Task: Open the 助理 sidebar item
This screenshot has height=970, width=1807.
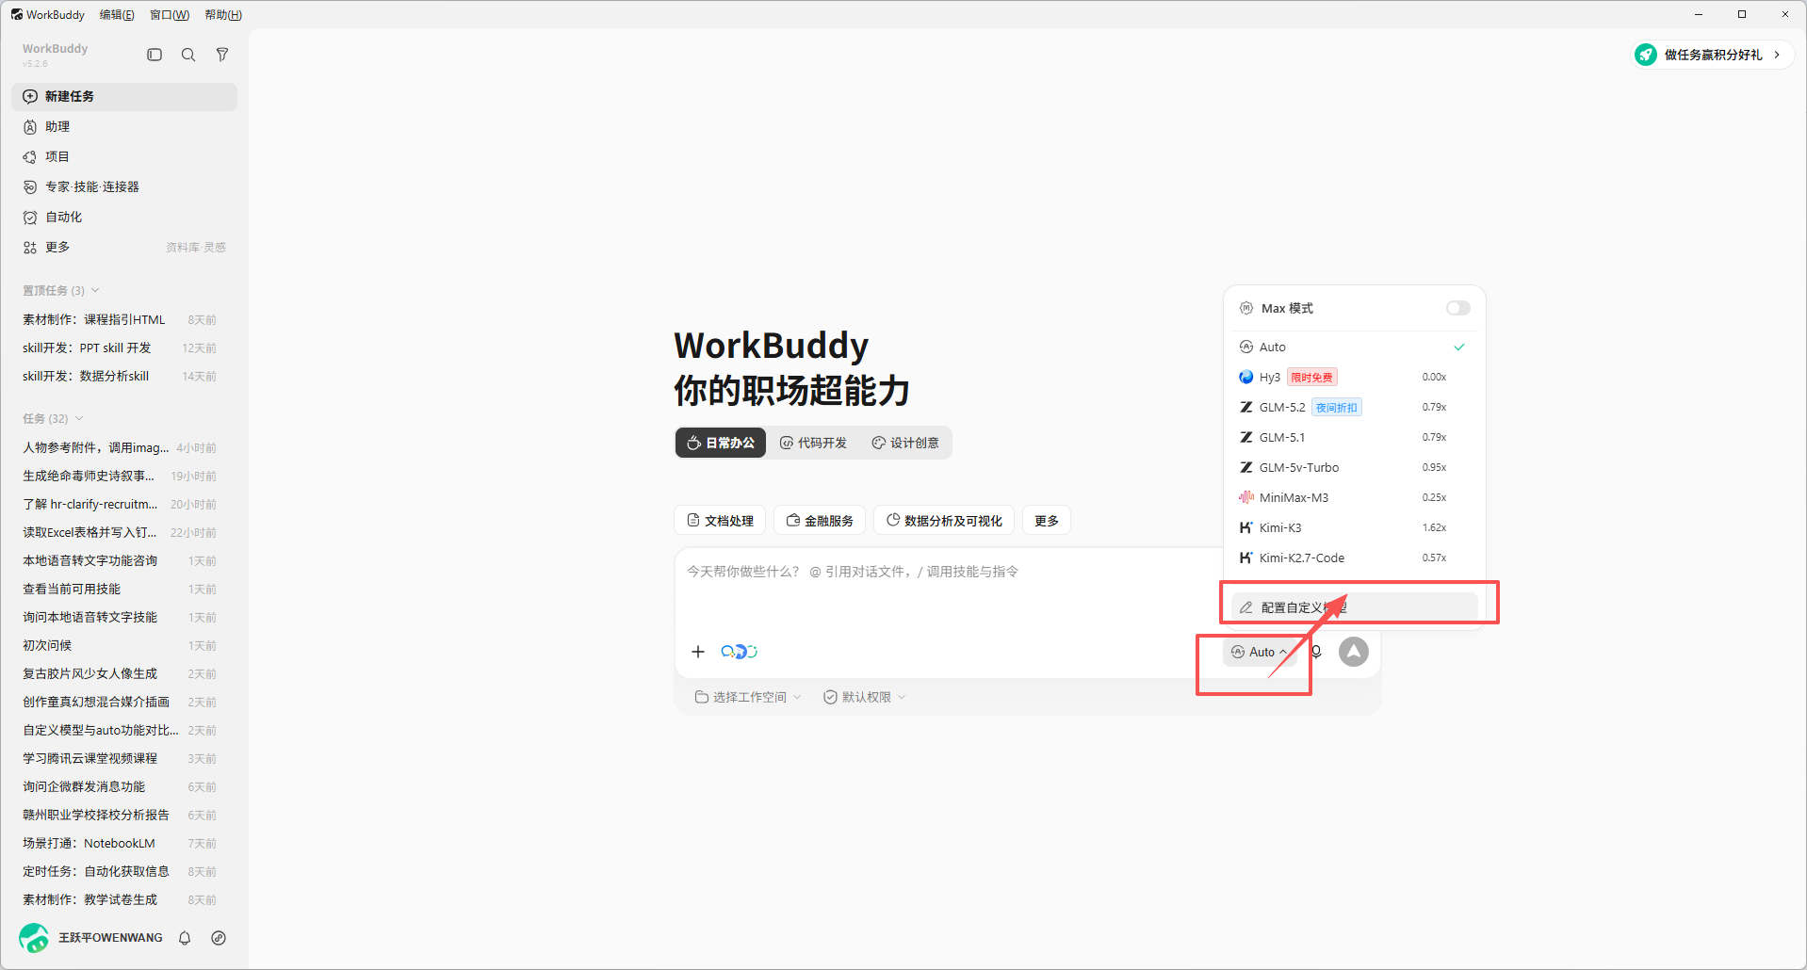Action: coord(124,126)
